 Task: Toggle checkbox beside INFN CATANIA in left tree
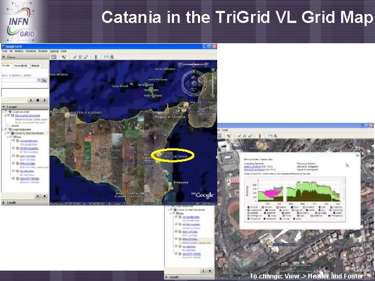coord(14,163)
